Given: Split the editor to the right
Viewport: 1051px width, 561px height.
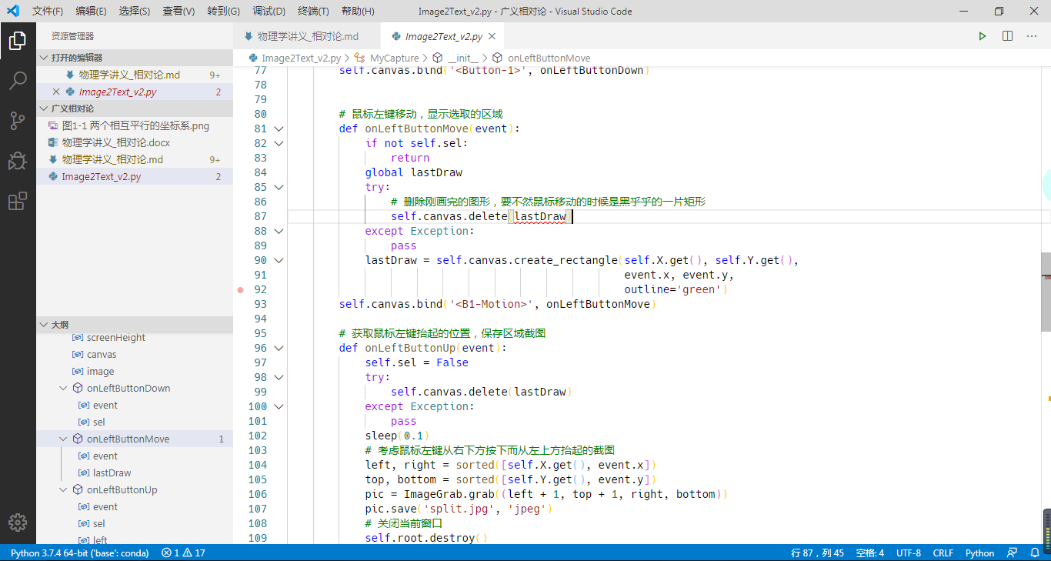Looking at the screenshot, I should tap(1007, 36).
